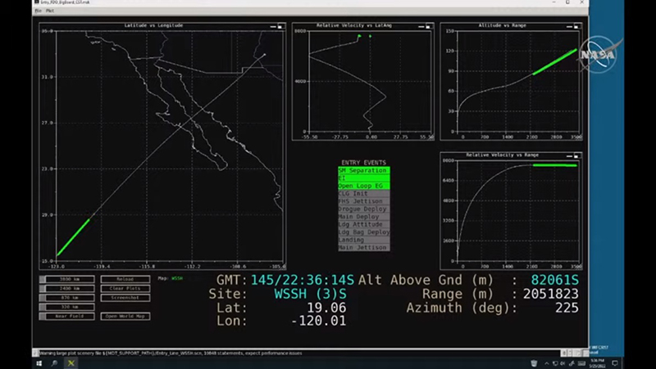Maximize the Altitude vs Range panel
Image resolution: width=656 pixels, height=369 pixels.
click(x=576, y=27)
